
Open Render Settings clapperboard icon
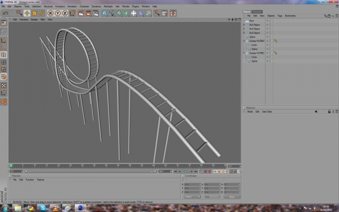click(96, 13)
